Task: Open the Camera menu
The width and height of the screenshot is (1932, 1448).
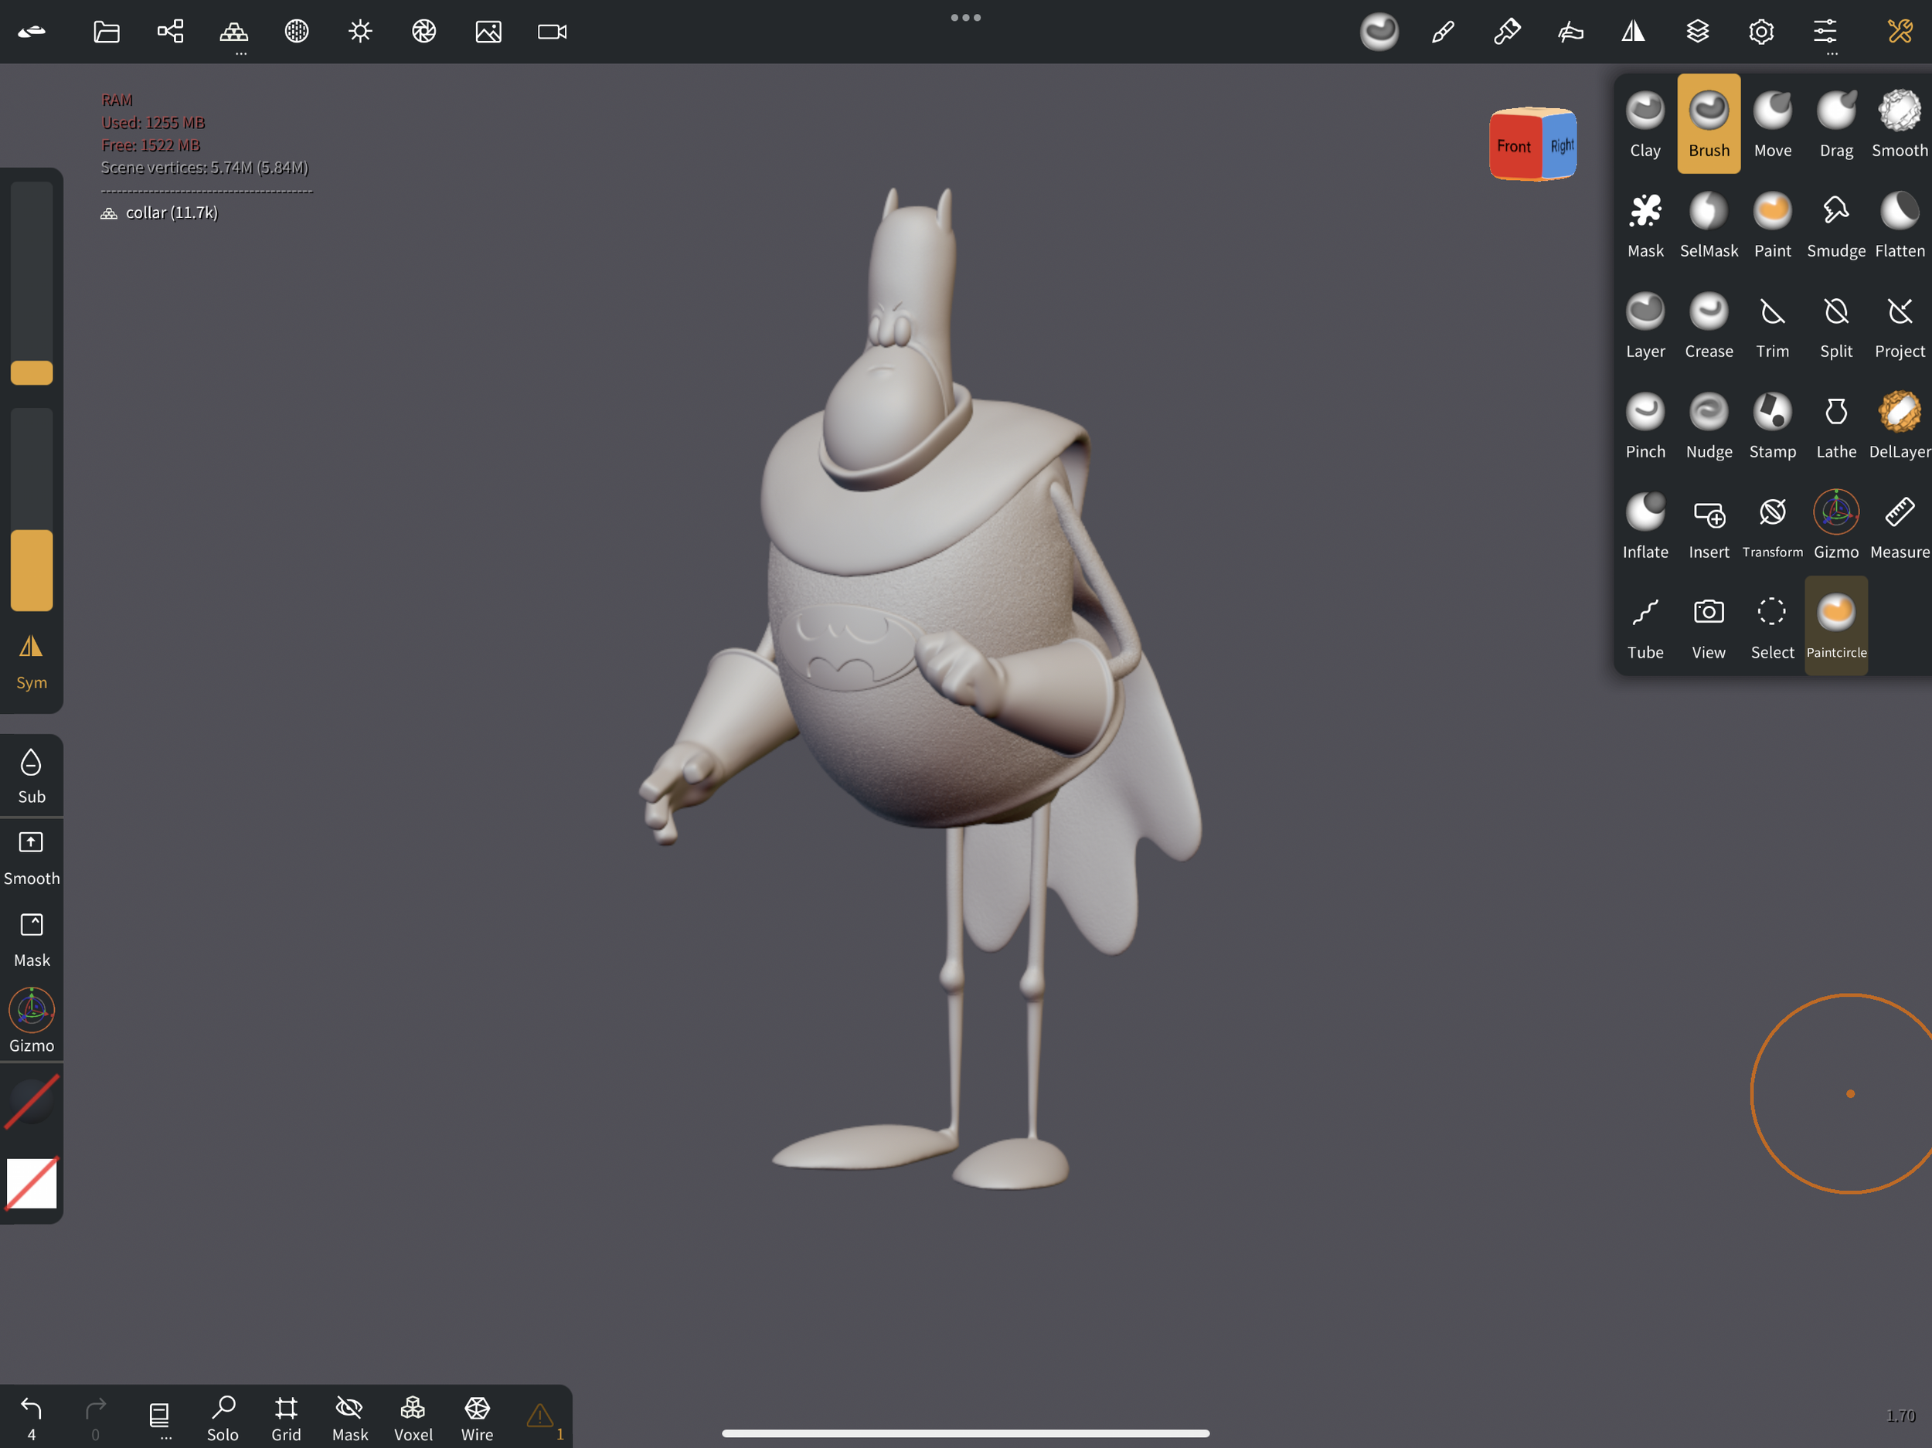Action: (552, 32)
